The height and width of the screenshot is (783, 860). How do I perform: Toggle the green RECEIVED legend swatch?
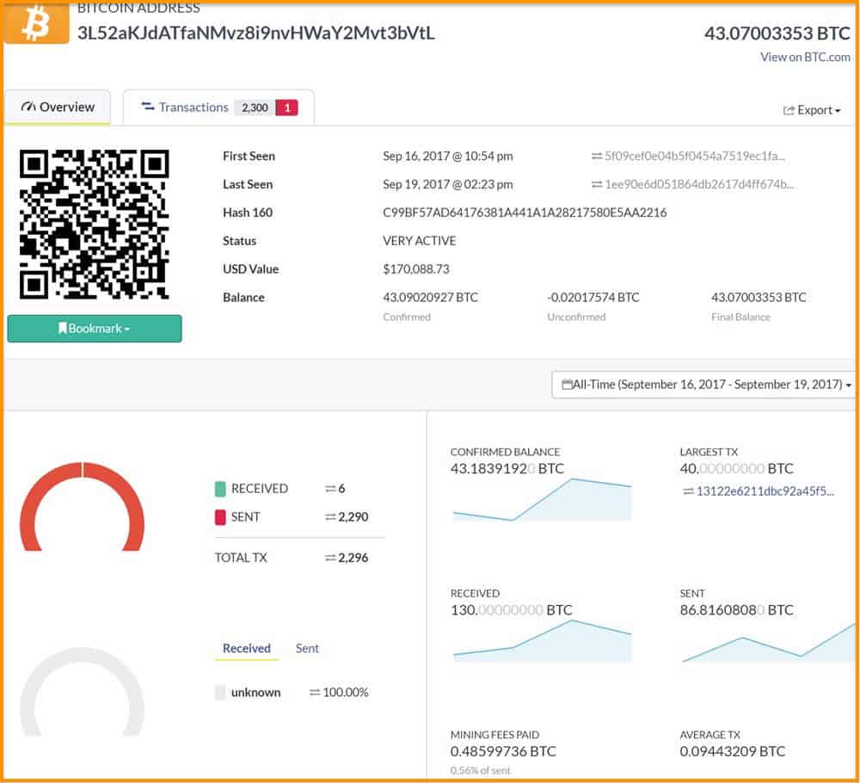coord(220,488)
